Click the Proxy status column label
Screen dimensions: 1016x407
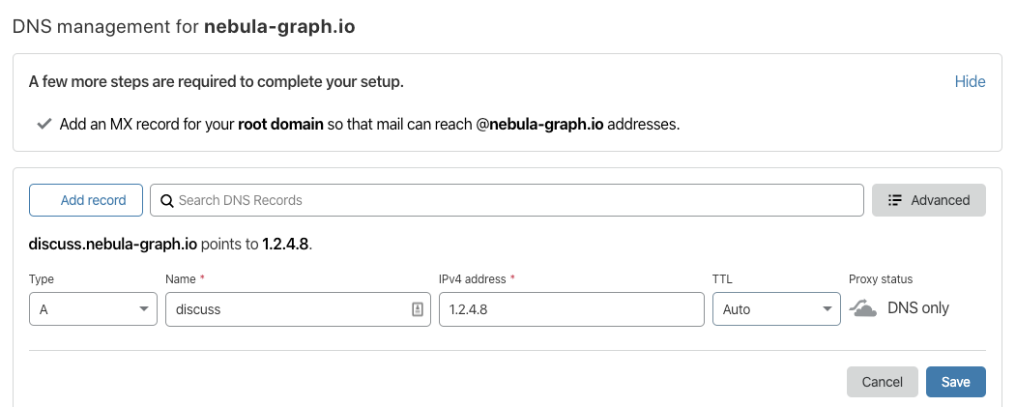click(880, 279)
